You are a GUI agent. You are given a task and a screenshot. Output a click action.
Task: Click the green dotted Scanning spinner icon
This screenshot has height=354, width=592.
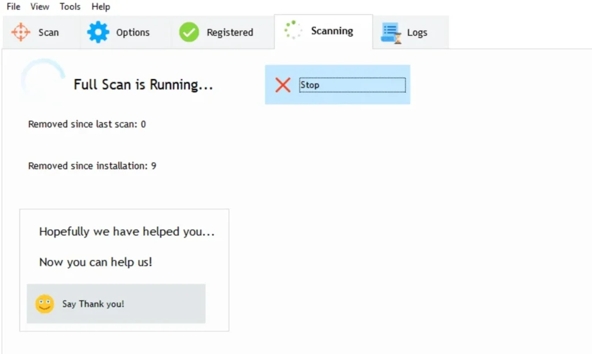pos(293,31)
